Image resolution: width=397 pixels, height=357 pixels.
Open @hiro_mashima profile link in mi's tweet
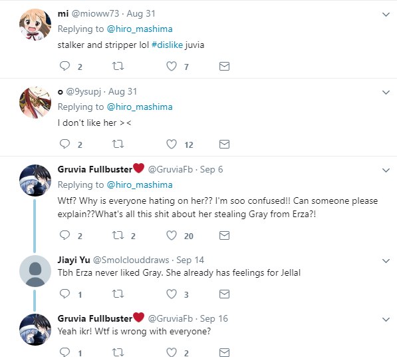[x=140, y=29]
